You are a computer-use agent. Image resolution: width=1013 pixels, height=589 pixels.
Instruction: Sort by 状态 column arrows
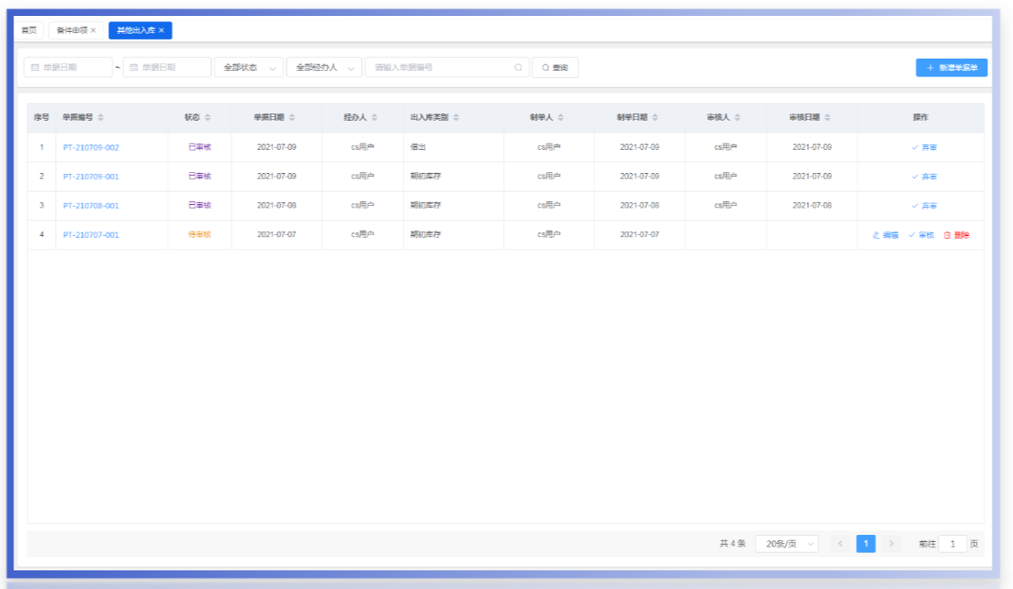[x=208, y=118]
